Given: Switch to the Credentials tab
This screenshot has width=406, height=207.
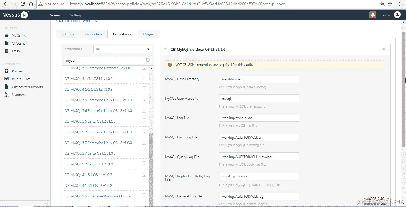Looking at the screenshot, I should pos(93,34).
